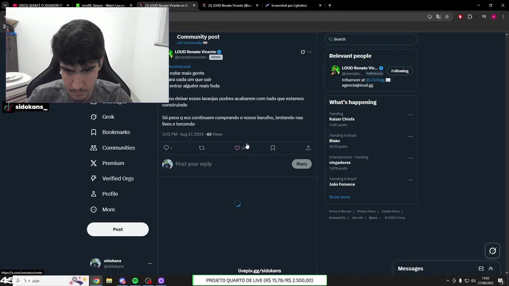Click the install app icon in address bar

tap(430, 17)
